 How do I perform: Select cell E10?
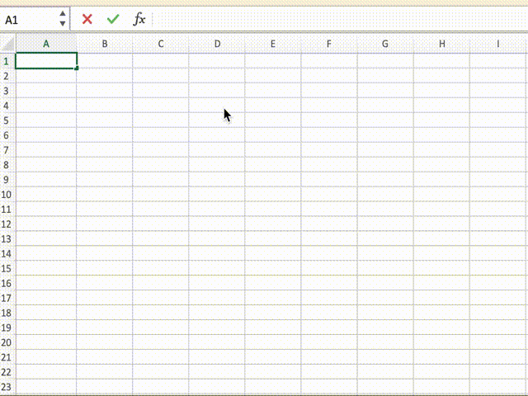click(273, 195)
